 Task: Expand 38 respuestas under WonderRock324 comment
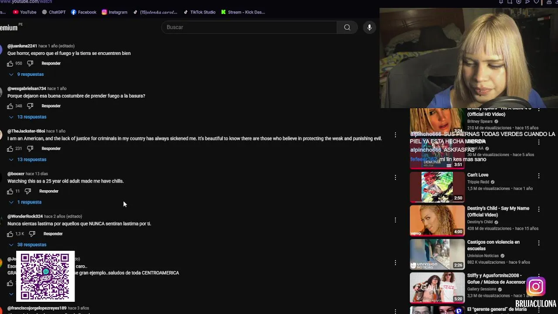[28, 245]
